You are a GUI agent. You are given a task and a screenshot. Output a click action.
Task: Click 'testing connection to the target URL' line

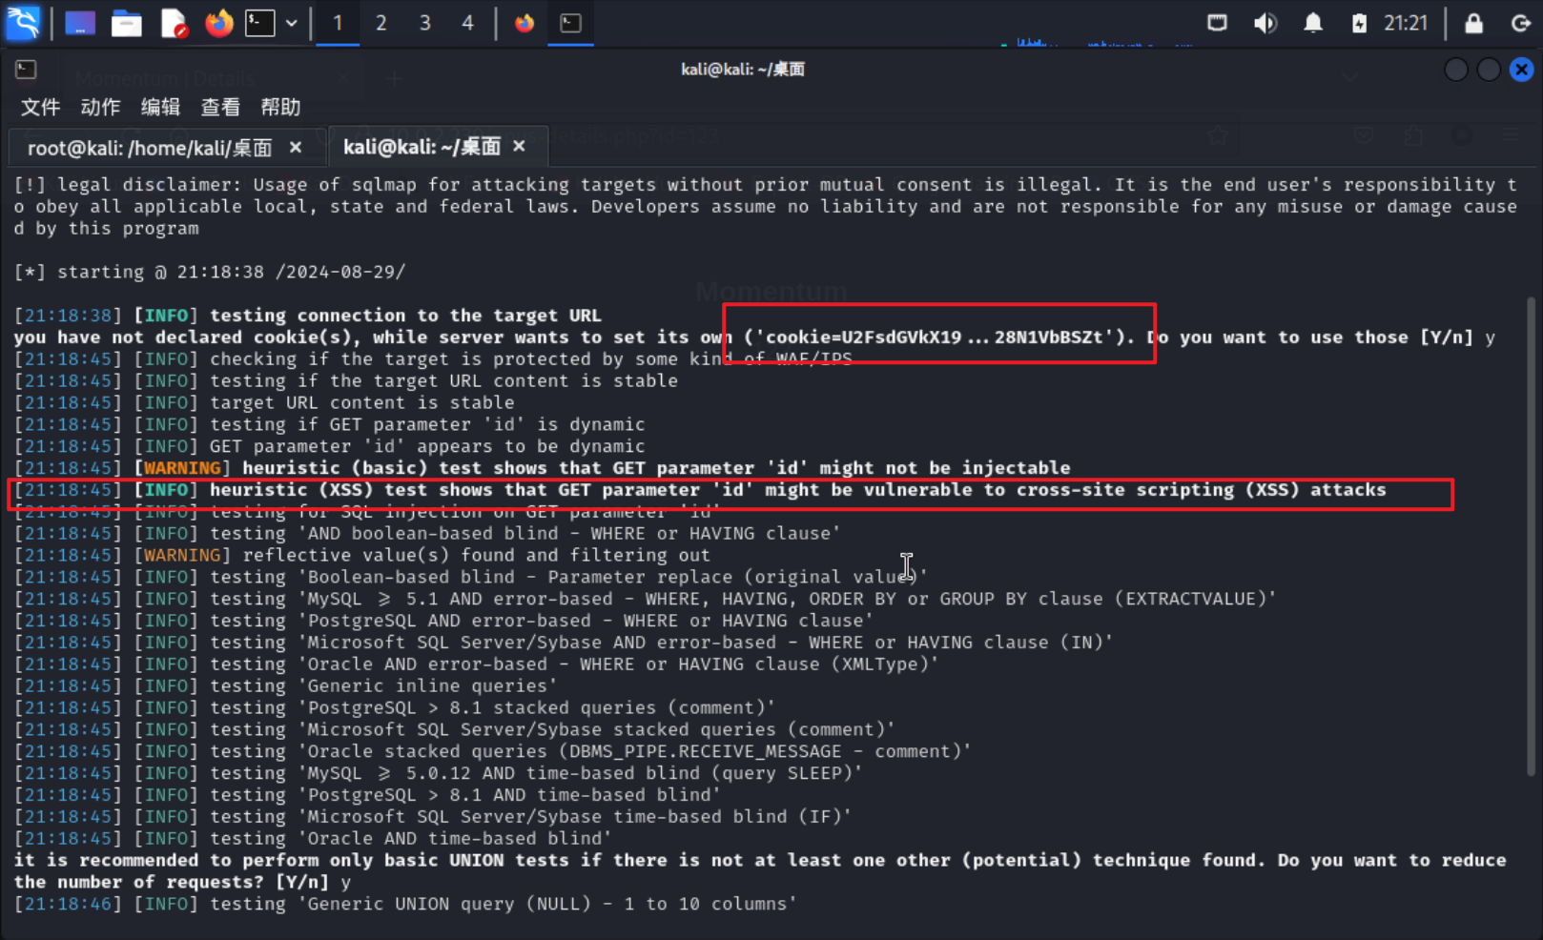tap(307, 316)
